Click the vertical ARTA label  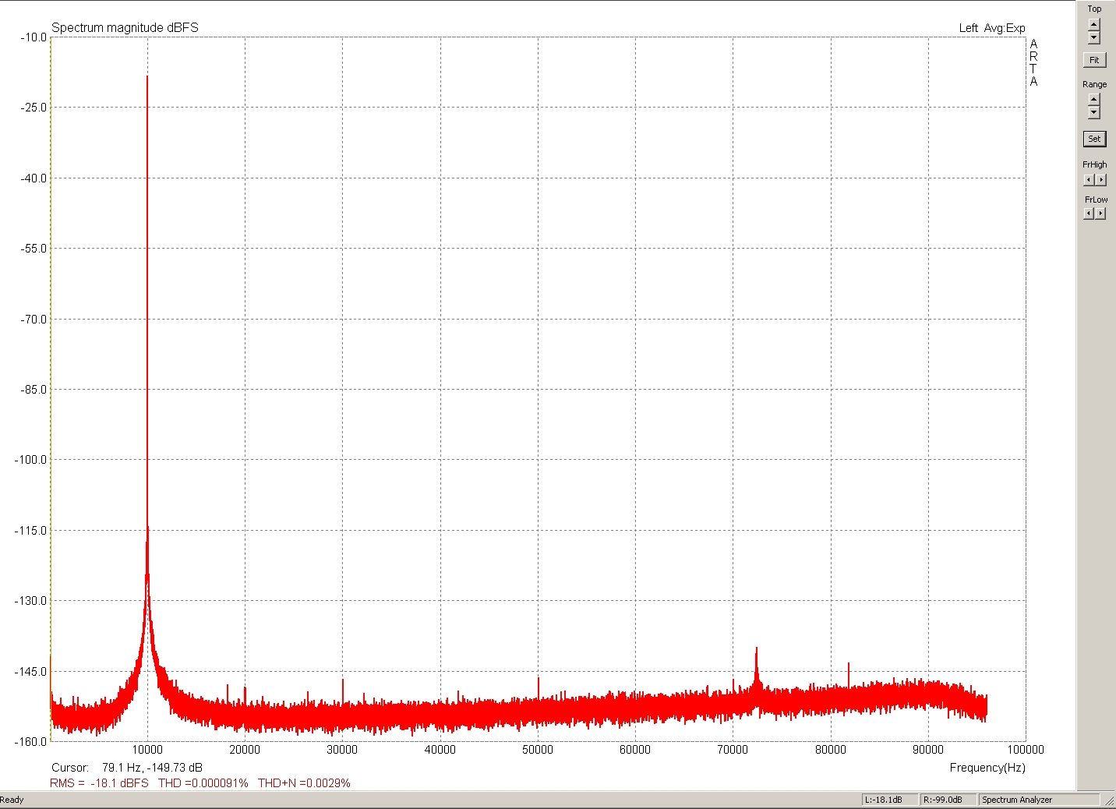[x=1033, y=62]
